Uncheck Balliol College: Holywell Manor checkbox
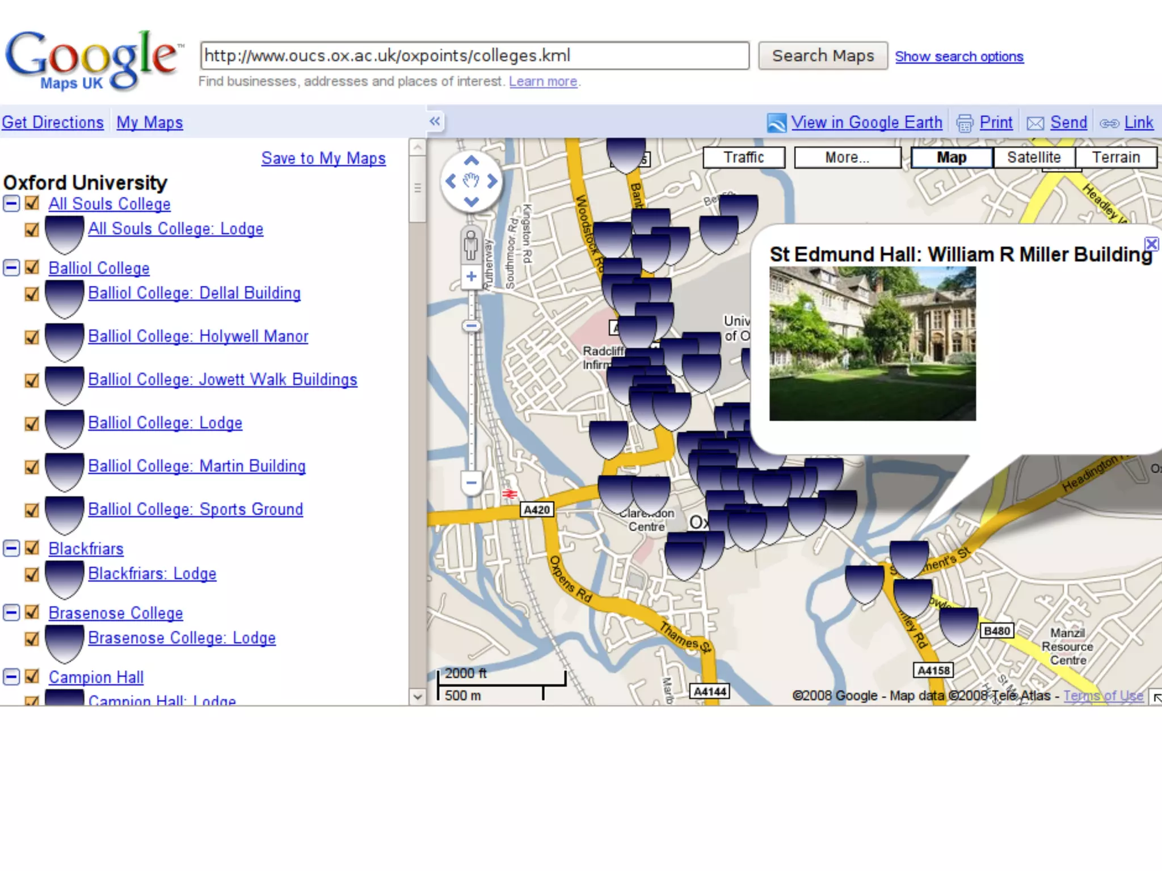 tap(32, 337)
